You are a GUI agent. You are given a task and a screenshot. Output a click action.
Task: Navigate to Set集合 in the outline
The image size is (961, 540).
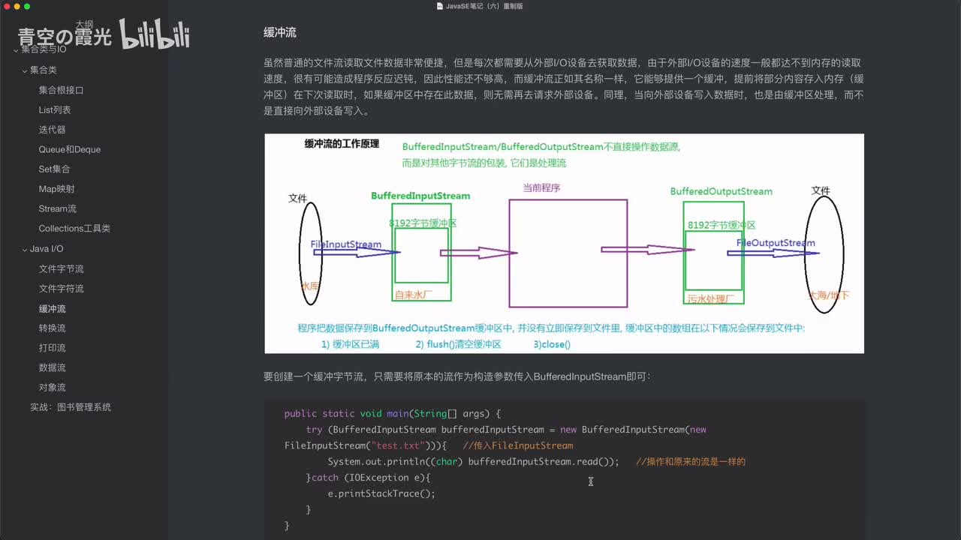[x=55, y=169]
